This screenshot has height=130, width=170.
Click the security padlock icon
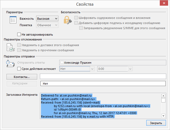[67, 20]
